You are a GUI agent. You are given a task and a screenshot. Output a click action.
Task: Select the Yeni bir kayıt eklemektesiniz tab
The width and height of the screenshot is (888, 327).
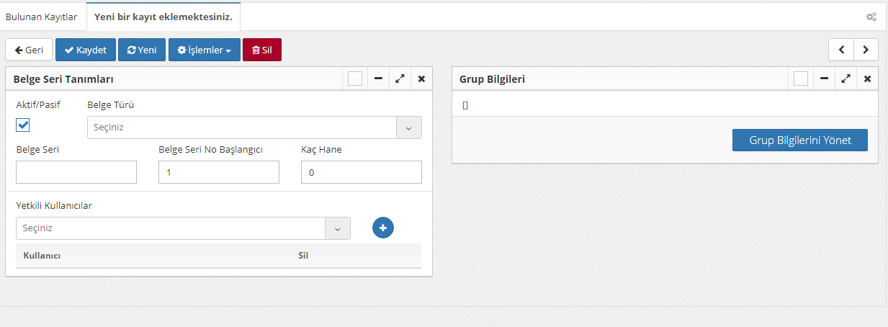[163, 17]
